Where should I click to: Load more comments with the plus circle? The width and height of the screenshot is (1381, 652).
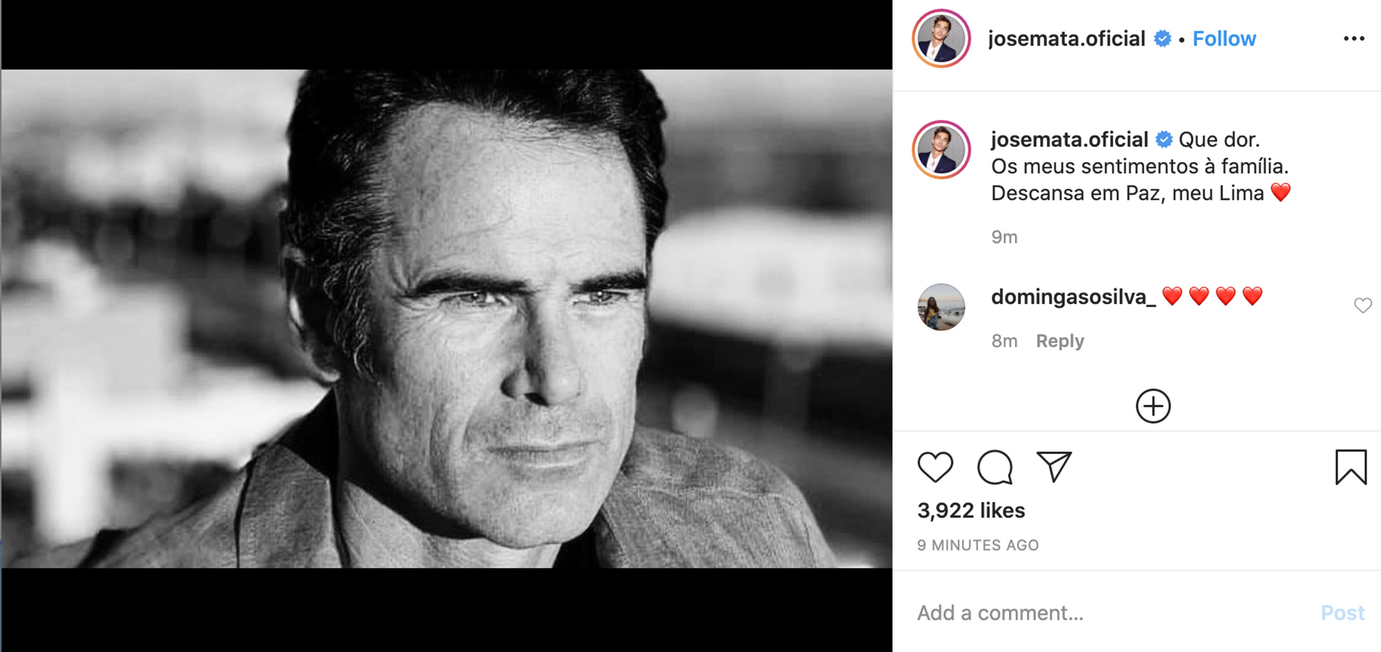pyautogui.click(x=1153, y=406)
